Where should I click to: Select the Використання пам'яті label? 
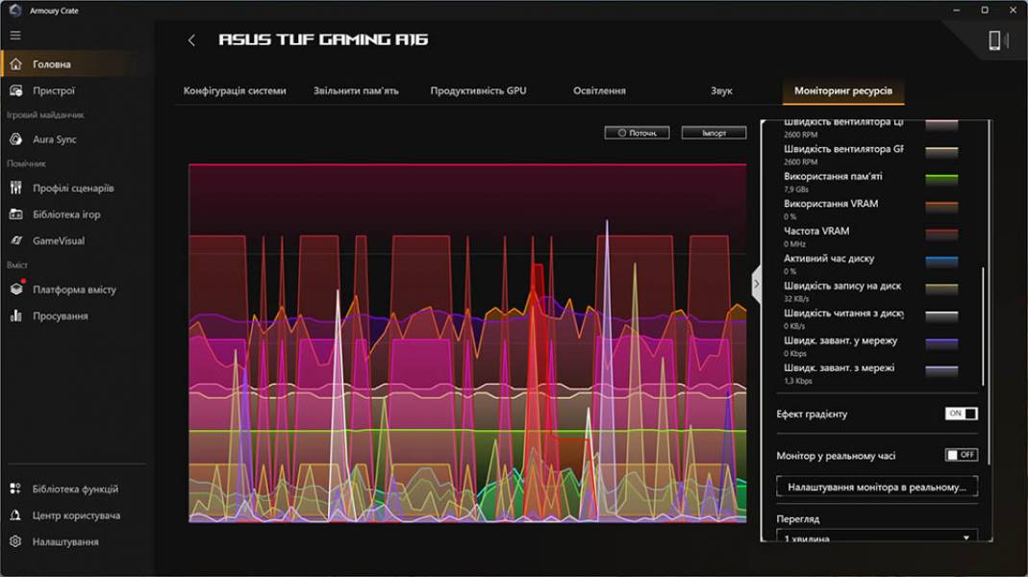[833, 176]
